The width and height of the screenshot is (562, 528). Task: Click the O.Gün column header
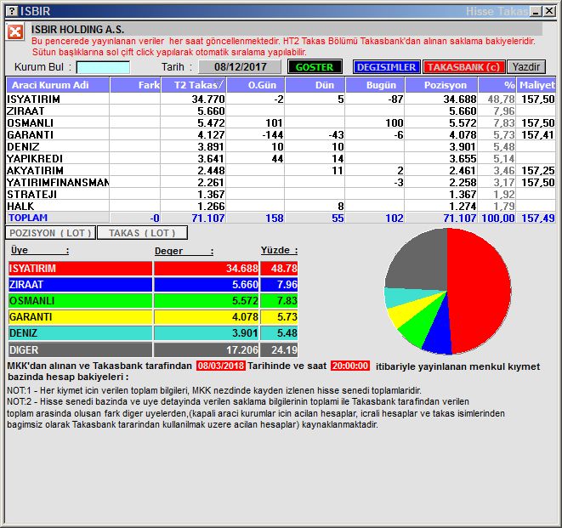click(x=256, y=85)
